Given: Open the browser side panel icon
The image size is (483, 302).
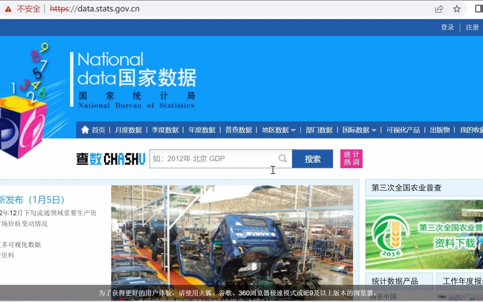Looking at the screenshot, I should pos(479,9).
